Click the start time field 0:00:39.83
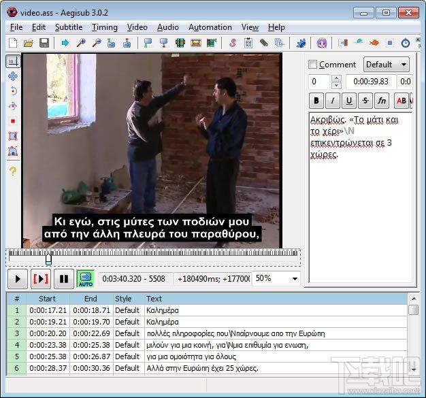Screen dimensions: 426x398 [371, 82]
